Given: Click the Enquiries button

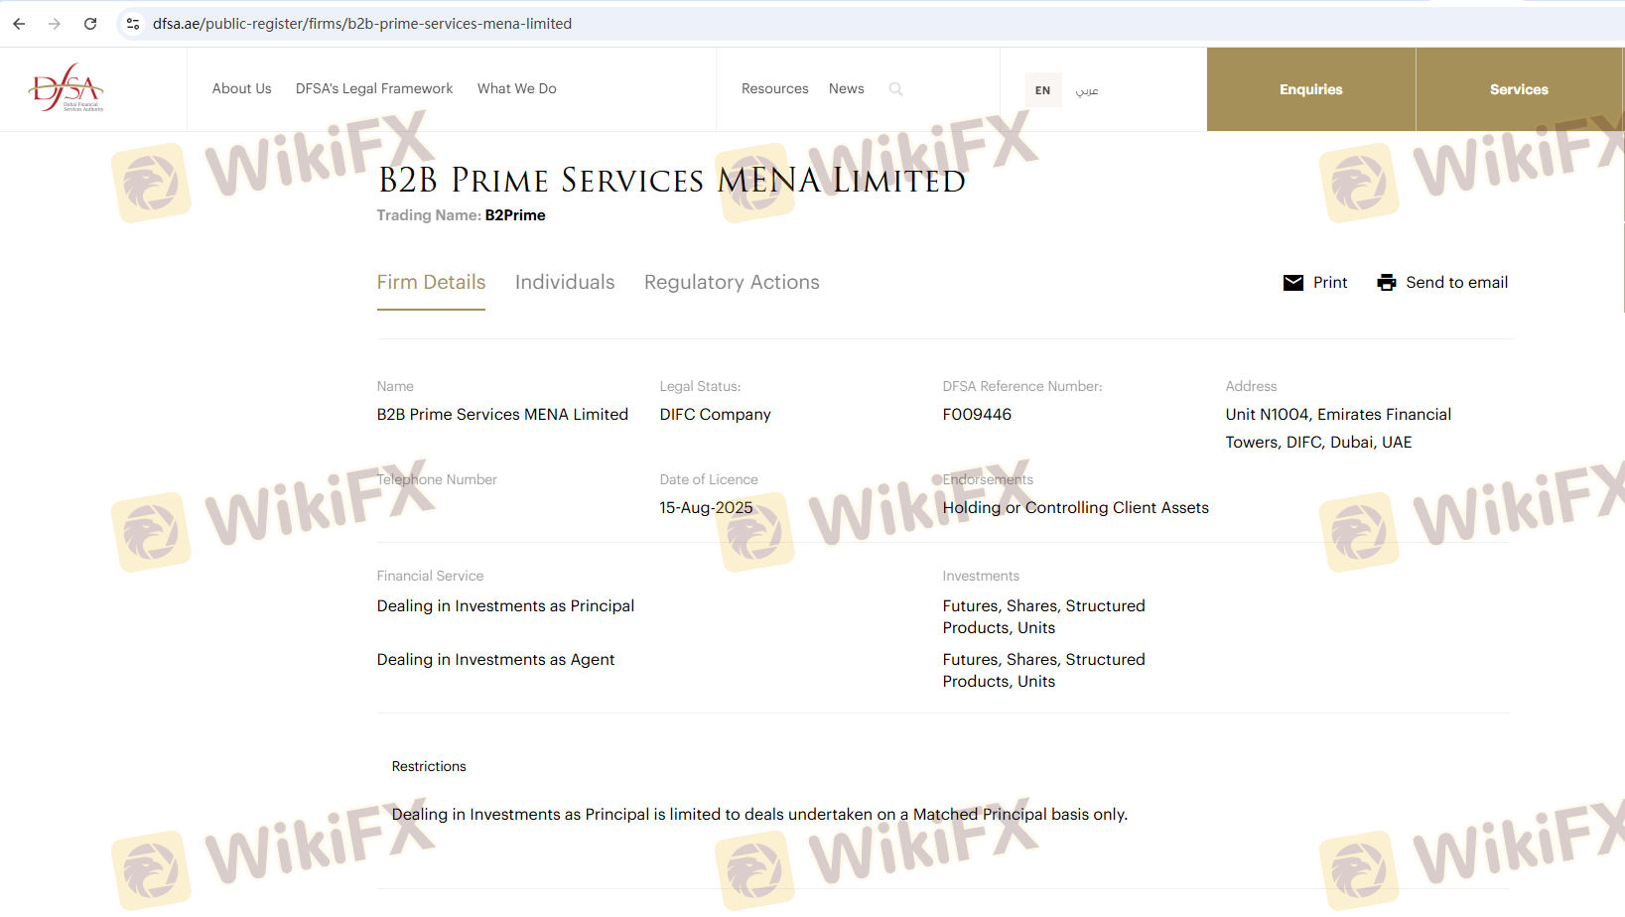Looking at the screenshot, I should (x=1310, y=89).
